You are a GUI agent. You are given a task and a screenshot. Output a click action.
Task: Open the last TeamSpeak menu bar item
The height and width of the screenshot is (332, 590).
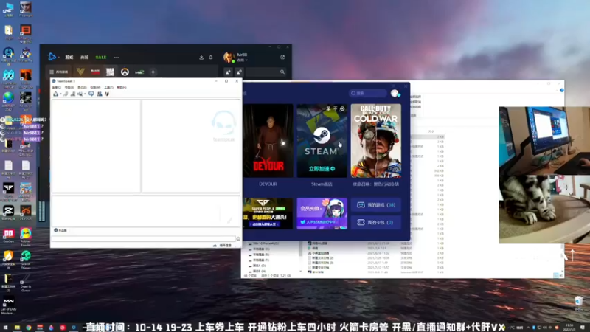[x=122, y=87]
